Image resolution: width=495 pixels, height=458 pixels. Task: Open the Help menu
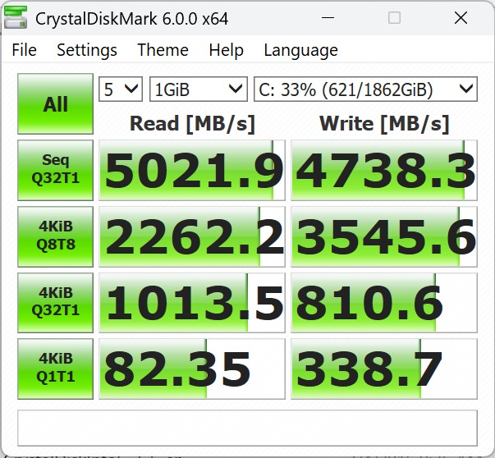226,50
